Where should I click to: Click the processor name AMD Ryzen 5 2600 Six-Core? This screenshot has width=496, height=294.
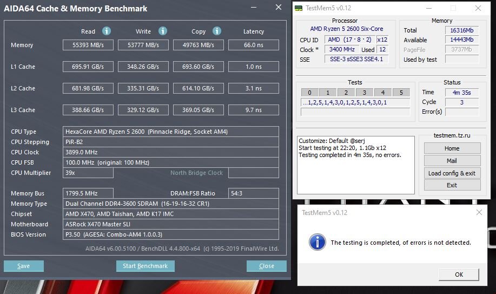346,29
